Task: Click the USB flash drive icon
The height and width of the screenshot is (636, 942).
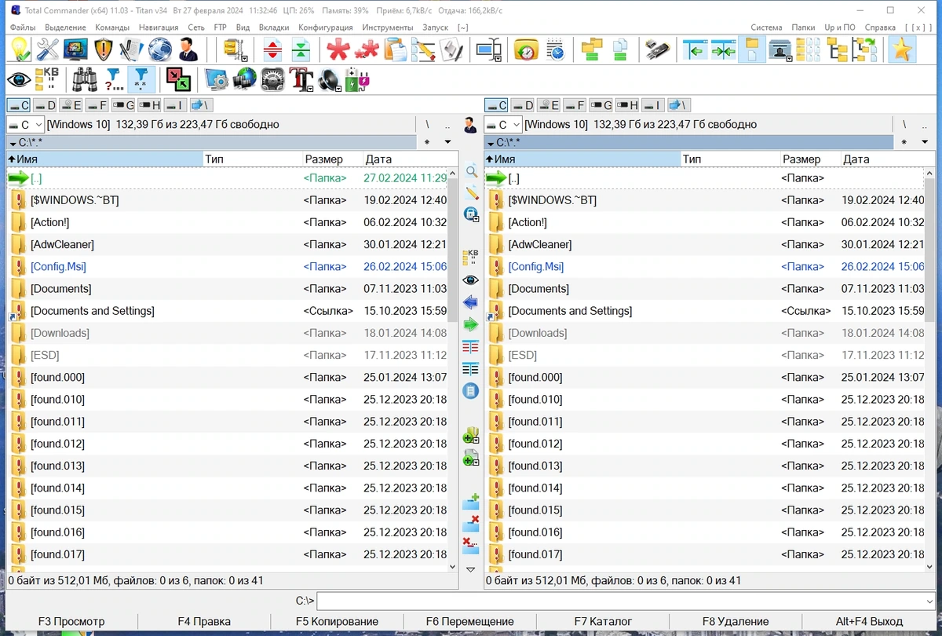Action: [658, 49]
